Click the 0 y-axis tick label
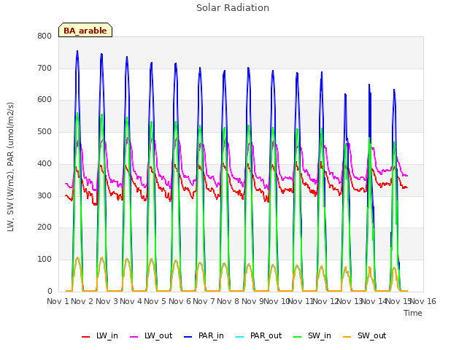This screenshot has height=350, width=467. [x=50, y=292]
